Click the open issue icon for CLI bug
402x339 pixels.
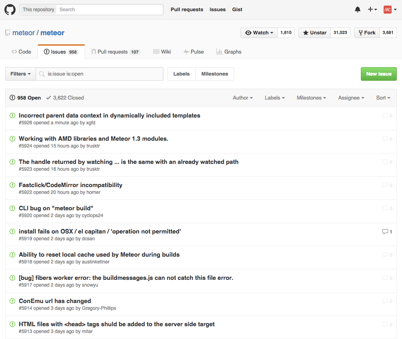12,208
